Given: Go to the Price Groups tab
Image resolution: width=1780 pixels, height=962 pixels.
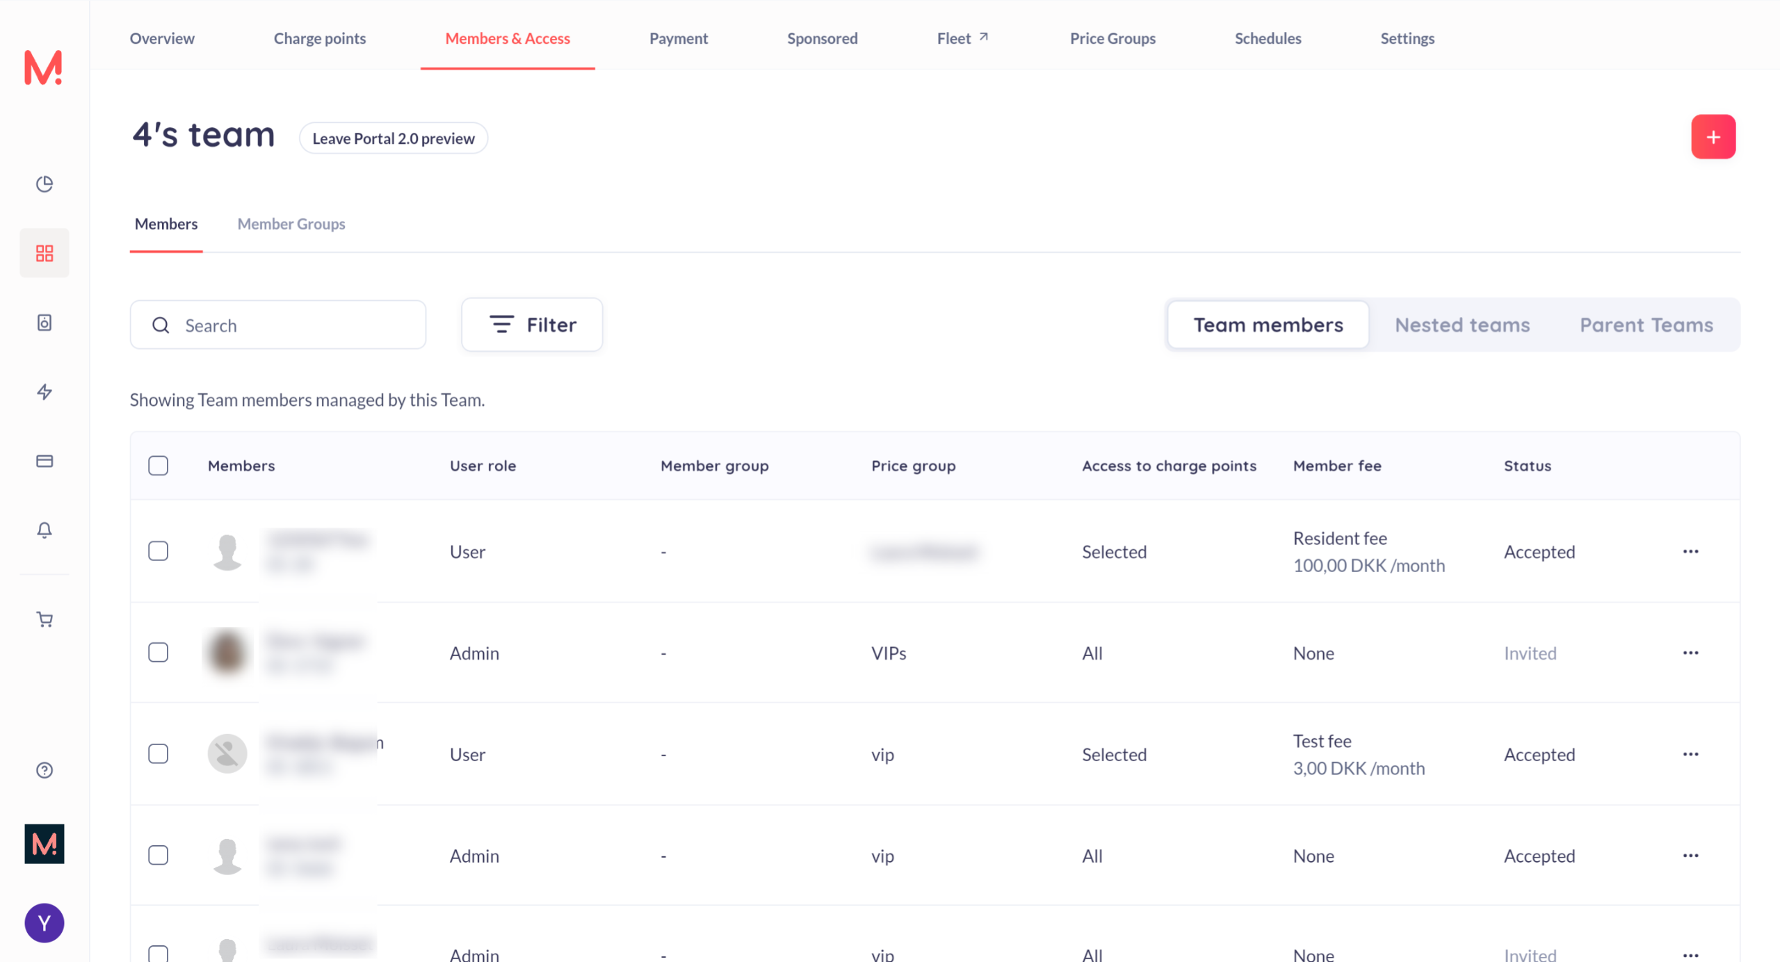Looking at the screenshot, I should click(x=1112, y=38).
